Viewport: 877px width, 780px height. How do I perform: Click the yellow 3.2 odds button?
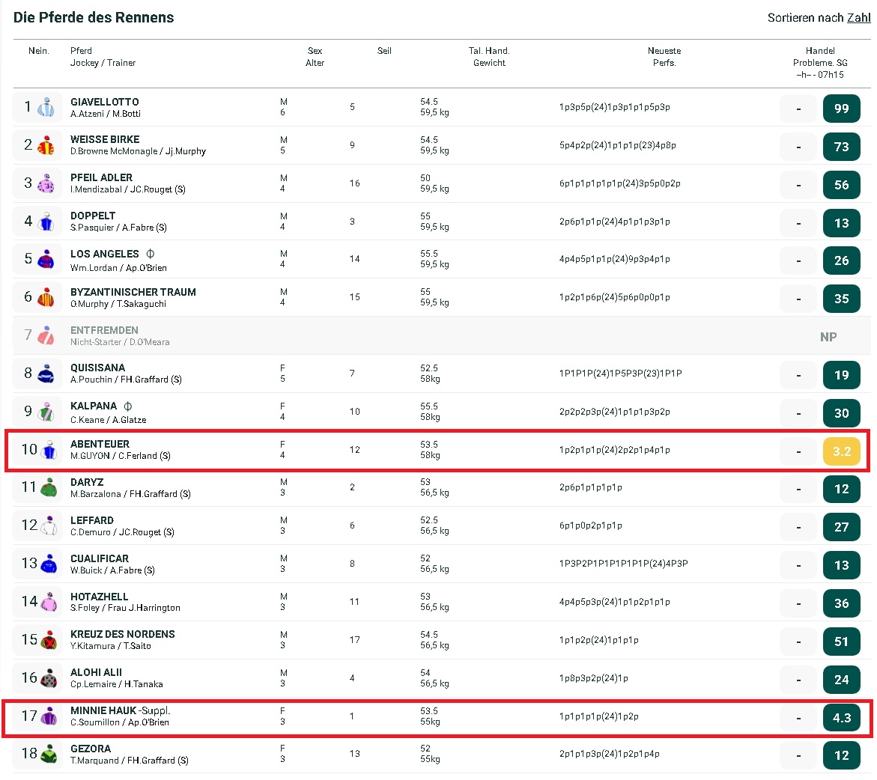click(841, 451)
